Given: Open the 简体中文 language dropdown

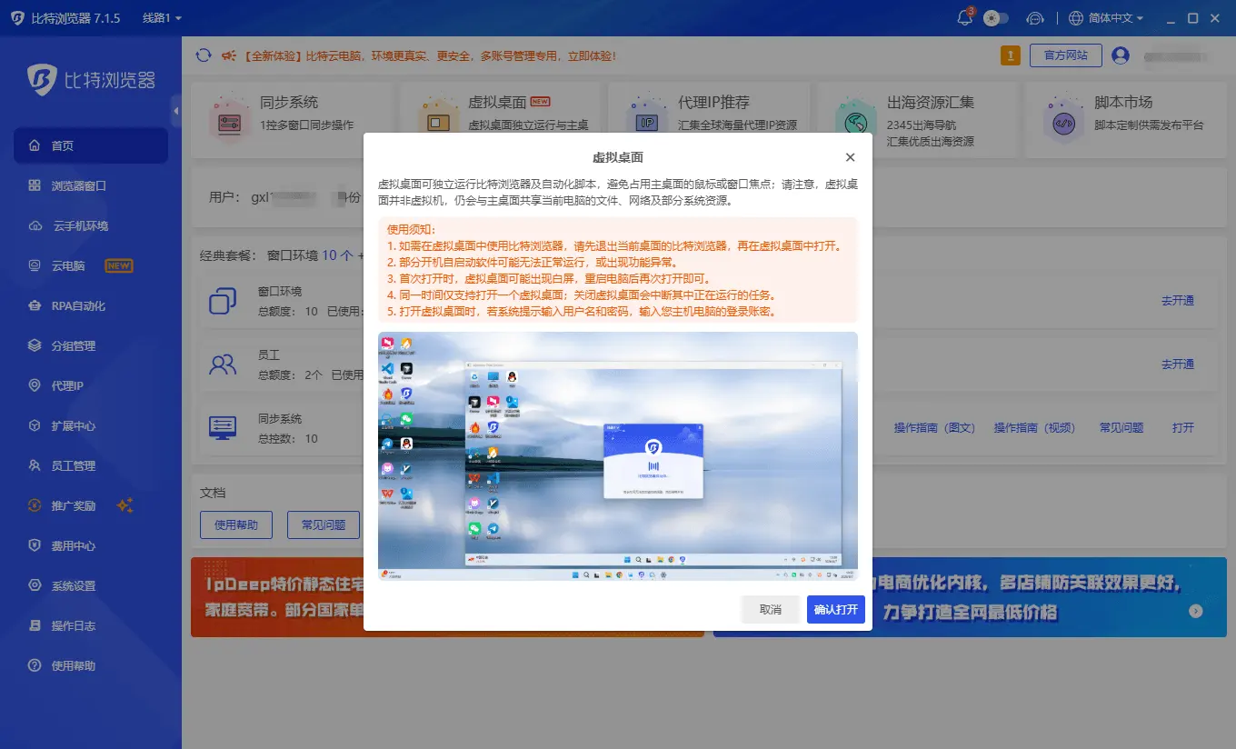Looking at the screenshot, I should pos(1106,17).
